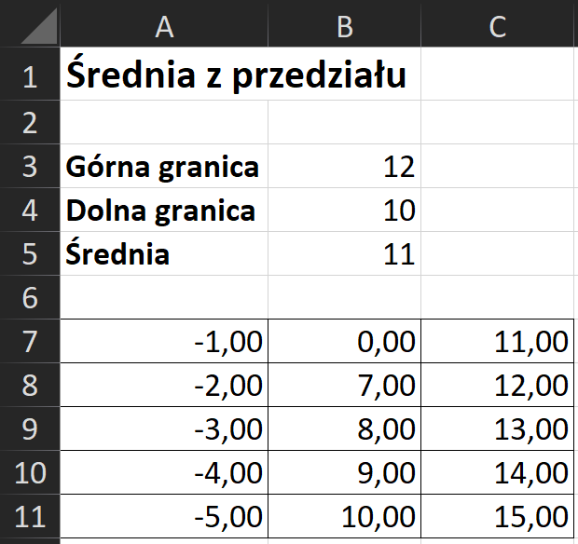This screenshot has height=544, width=578.
Task: Click the cell containing 7,00
Action: [x=345, y=385]
